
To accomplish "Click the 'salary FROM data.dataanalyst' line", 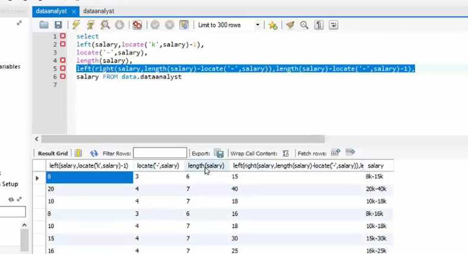I will pyautogui.click(x=129, y=77).
